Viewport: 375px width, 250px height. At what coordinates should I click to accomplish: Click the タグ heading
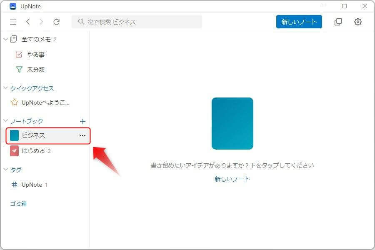point(16,170)
